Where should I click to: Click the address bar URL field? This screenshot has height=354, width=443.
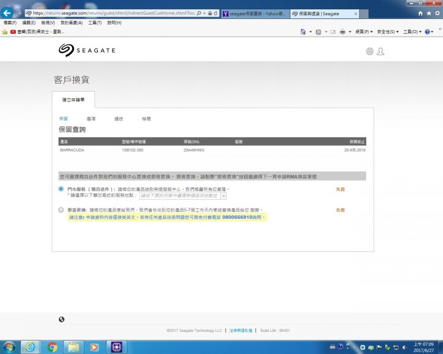tap(113, 13)
